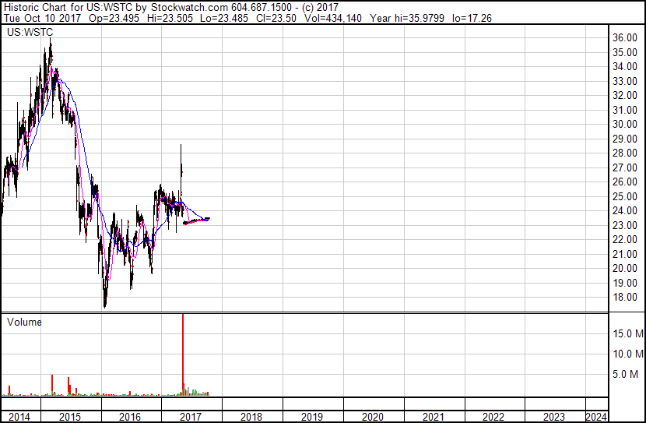The height and width of the screenshot is (423, 646).
Task: Click the 23.00 price axis label
Action: (625, 225)
